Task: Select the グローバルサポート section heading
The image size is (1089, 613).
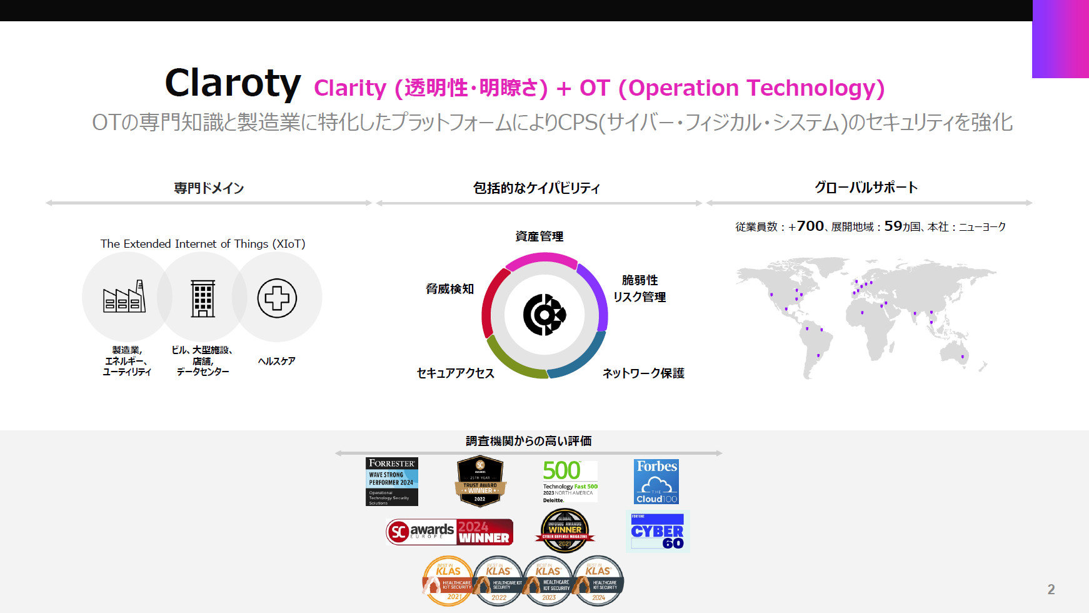Action: click(866, 187)
